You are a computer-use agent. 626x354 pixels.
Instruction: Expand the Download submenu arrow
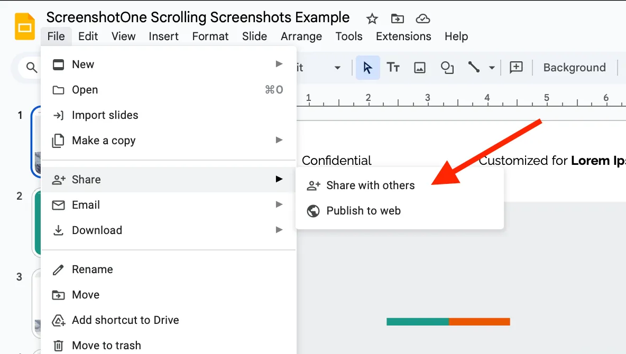[x=279, y=230]
